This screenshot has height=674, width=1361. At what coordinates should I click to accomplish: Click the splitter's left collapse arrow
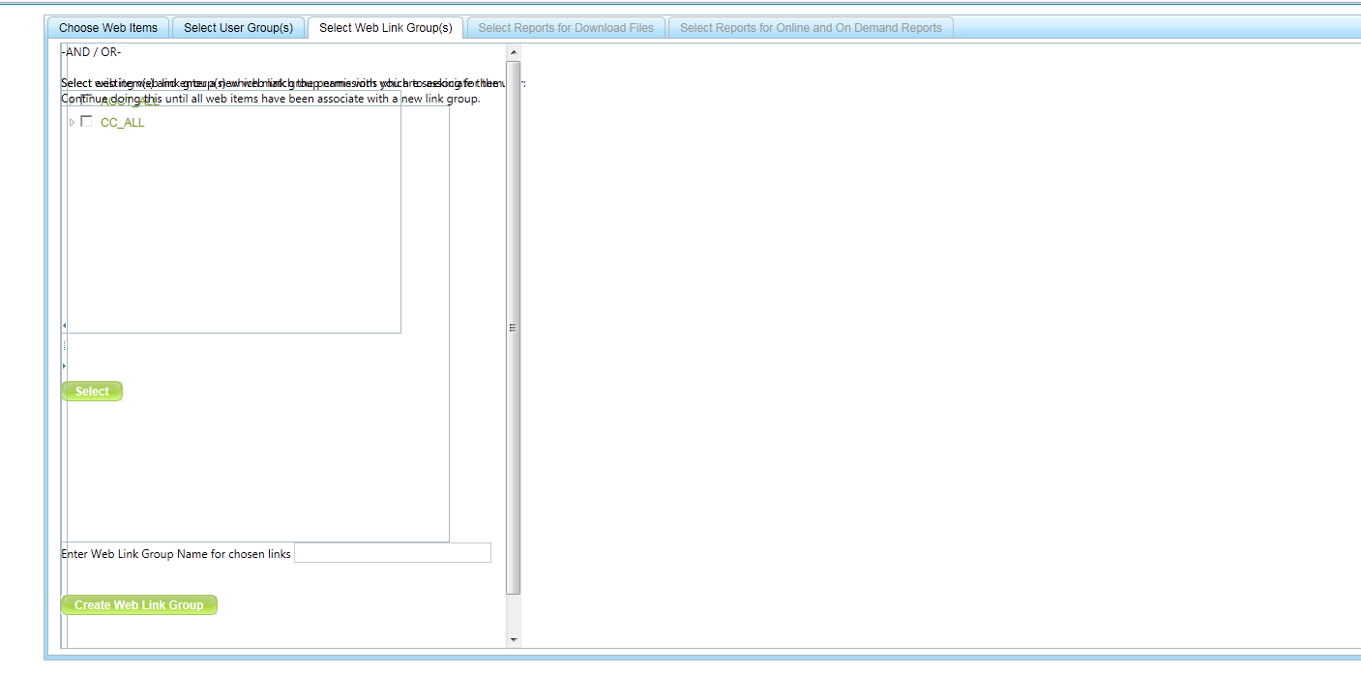tap(64, 326)
